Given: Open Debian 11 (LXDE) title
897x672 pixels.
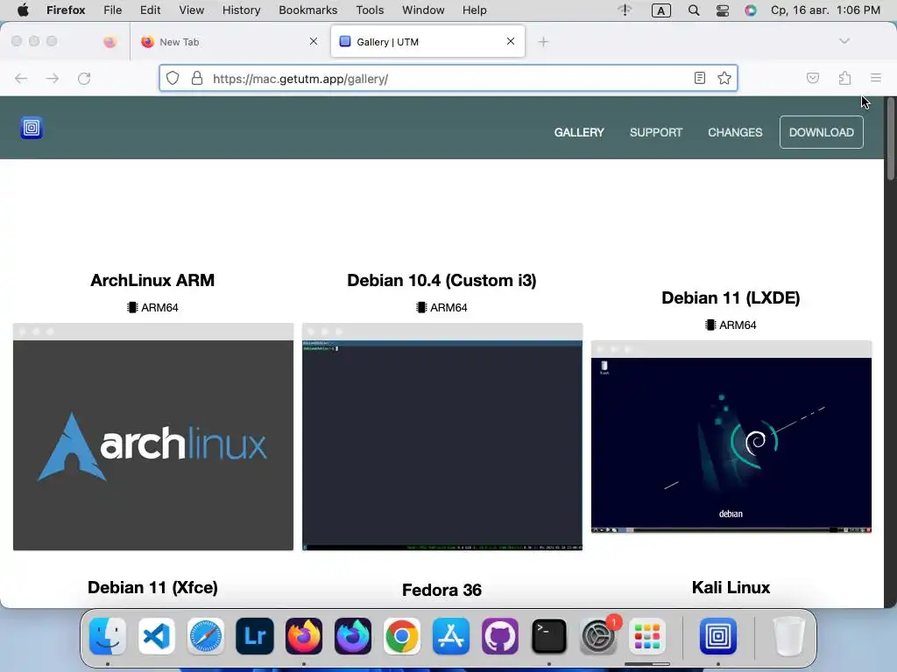Looking at the screenshot, I should click(x=731, y=297).
